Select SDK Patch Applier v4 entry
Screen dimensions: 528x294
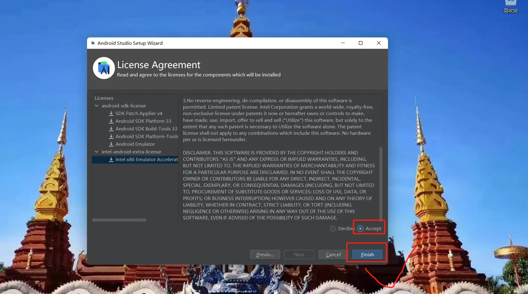(139, 114)
